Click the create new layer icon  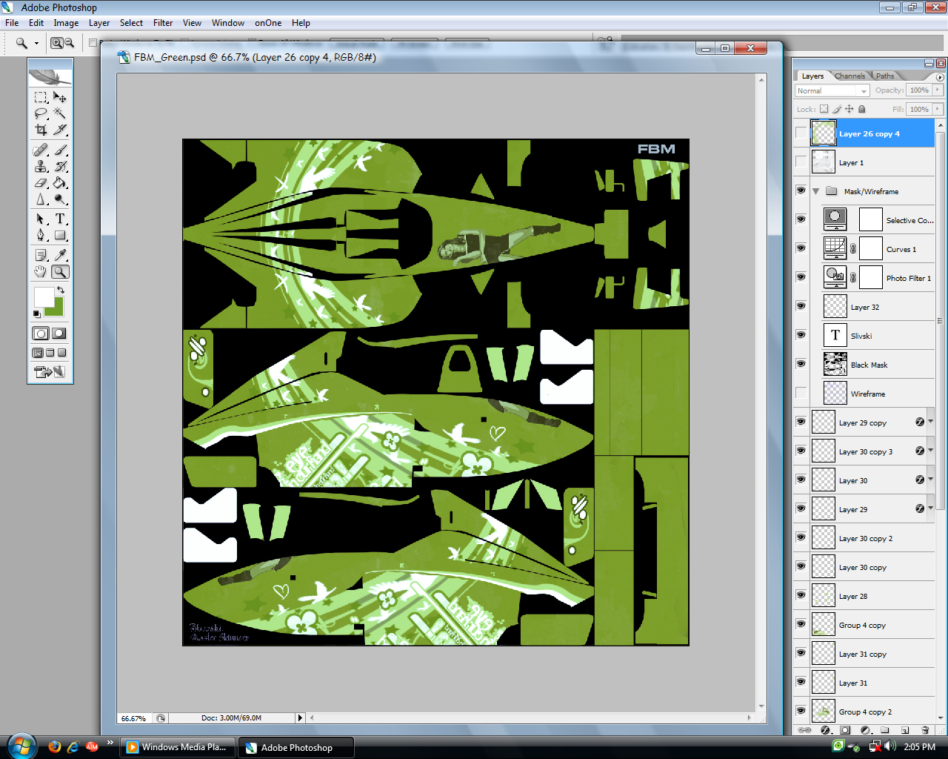[x=905, y=730]
